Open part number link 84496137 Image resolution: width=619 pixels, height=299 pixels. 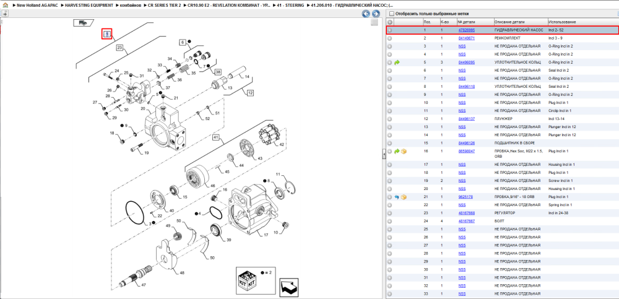(x=466, y=119)
